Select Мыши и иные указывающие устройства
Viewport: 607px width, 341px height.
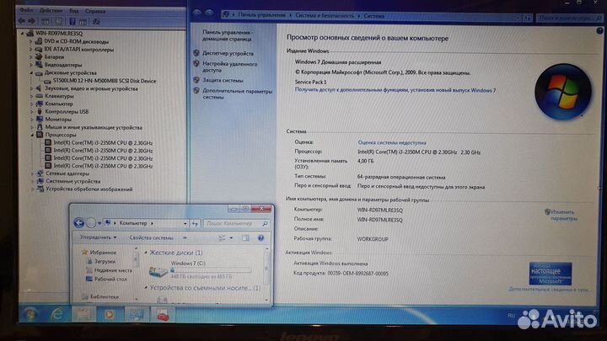94,127
